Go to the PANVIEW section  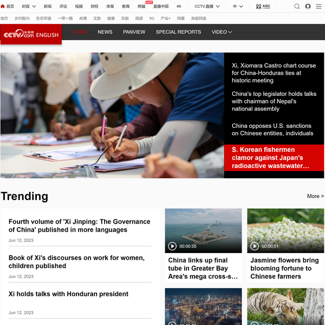(134, 32)
